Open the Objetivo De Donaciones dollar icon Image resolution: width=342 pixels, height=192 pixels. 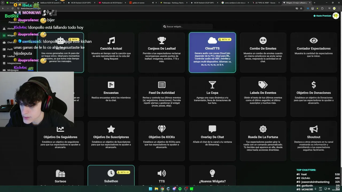(314, 85)
